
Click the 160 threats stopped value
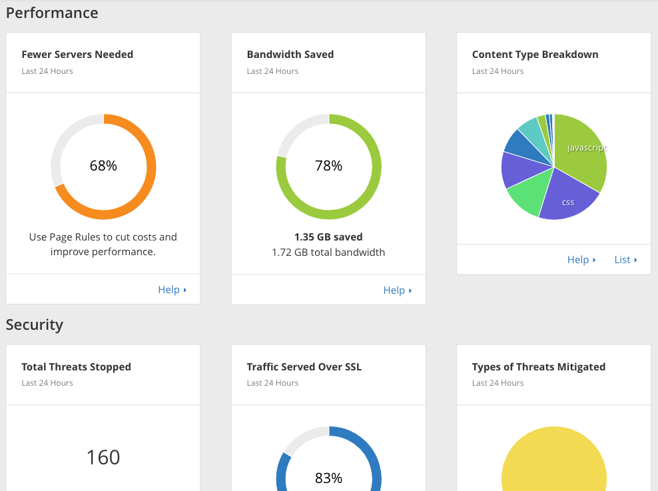(103, 457)
